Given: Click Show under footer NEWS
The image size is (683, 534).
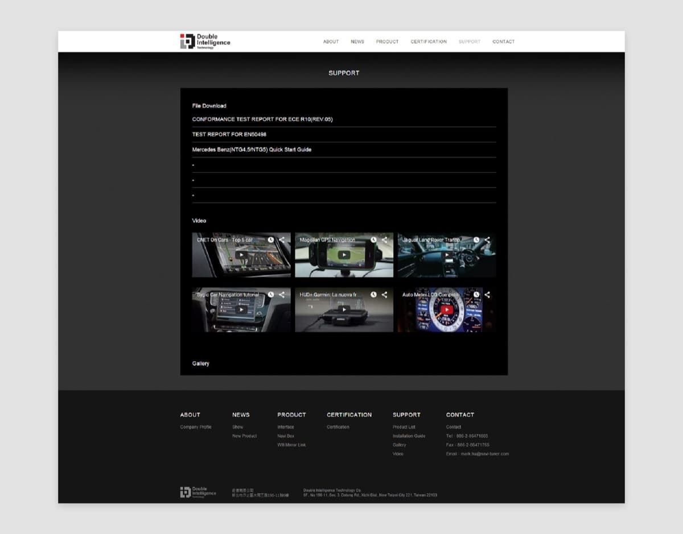Looking at the screenshot, I should [x=237, y=427].
